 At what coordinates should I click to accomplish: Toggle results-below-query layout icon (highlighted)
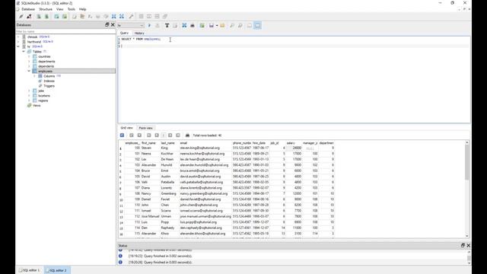pos(258,25)
